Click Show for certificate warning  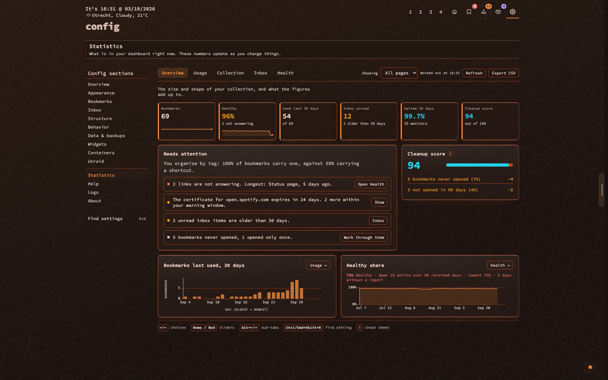(379, 202)
